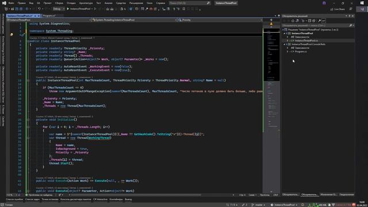Expand the Program.cs node arrow
Image resolution: width=368 pixels, height=207 pixels.
tap(287, 51)
